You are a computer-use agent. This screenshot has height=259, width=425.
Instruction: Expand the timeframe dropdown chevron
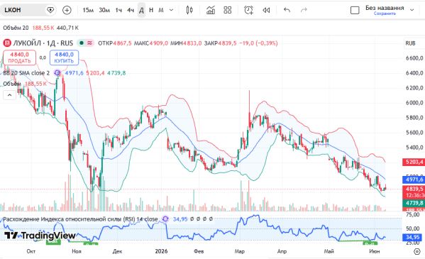tap(171, 10)
